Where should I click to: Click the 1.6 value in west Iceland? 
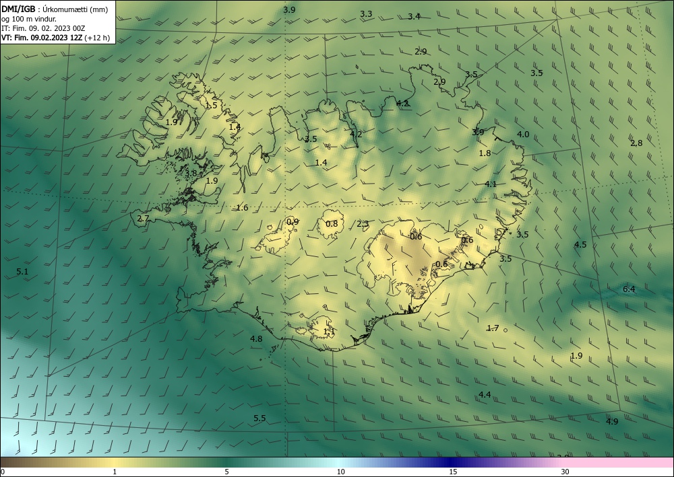click(x=243, y=208)
